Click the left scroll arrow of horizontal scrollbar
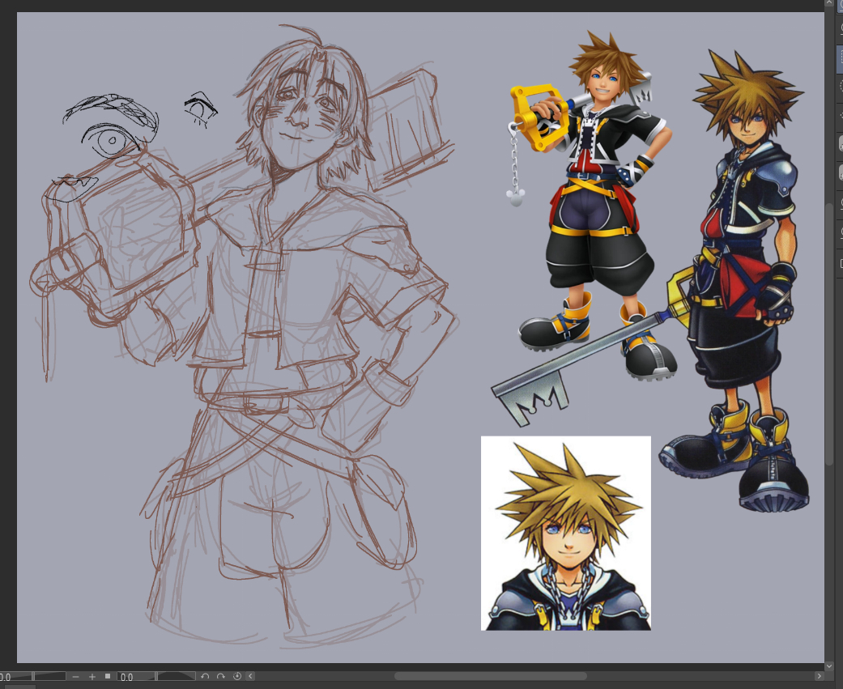This screenshot has height=689, width=843. point(251,676)
